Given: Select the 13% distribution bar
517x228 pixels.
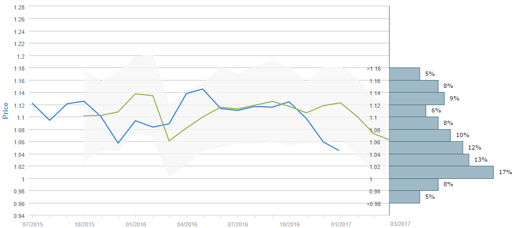Looking at the screenshot, I should pos(429,160).
